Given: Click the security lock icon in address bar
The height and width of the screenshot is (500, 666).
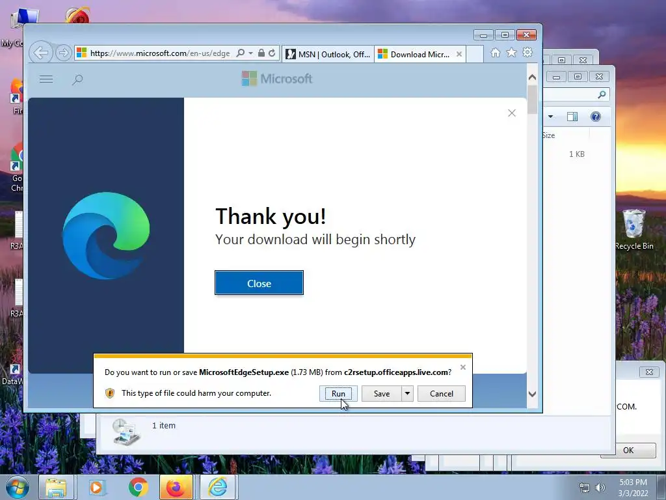Looking at the screenshot, I should [x=261, y=53].
